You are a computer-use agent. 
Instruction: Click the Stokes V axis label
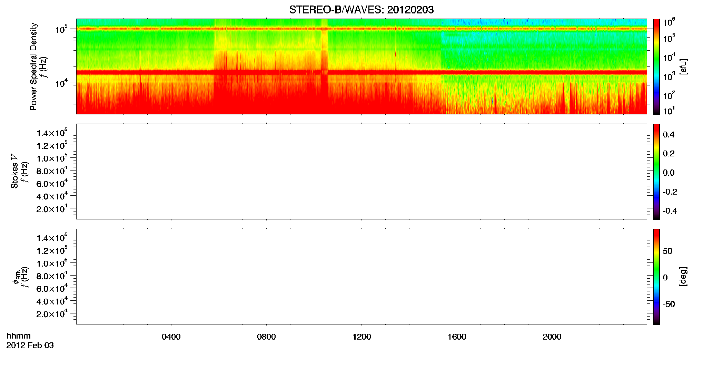pyautogui.click(x=14, y=171)
